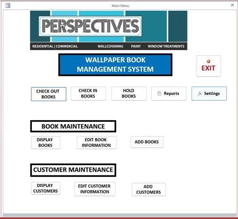The width and height of the screenshot is (238, 219).
Task: Click the red EXIT button
Action: [x=208, y=66]
